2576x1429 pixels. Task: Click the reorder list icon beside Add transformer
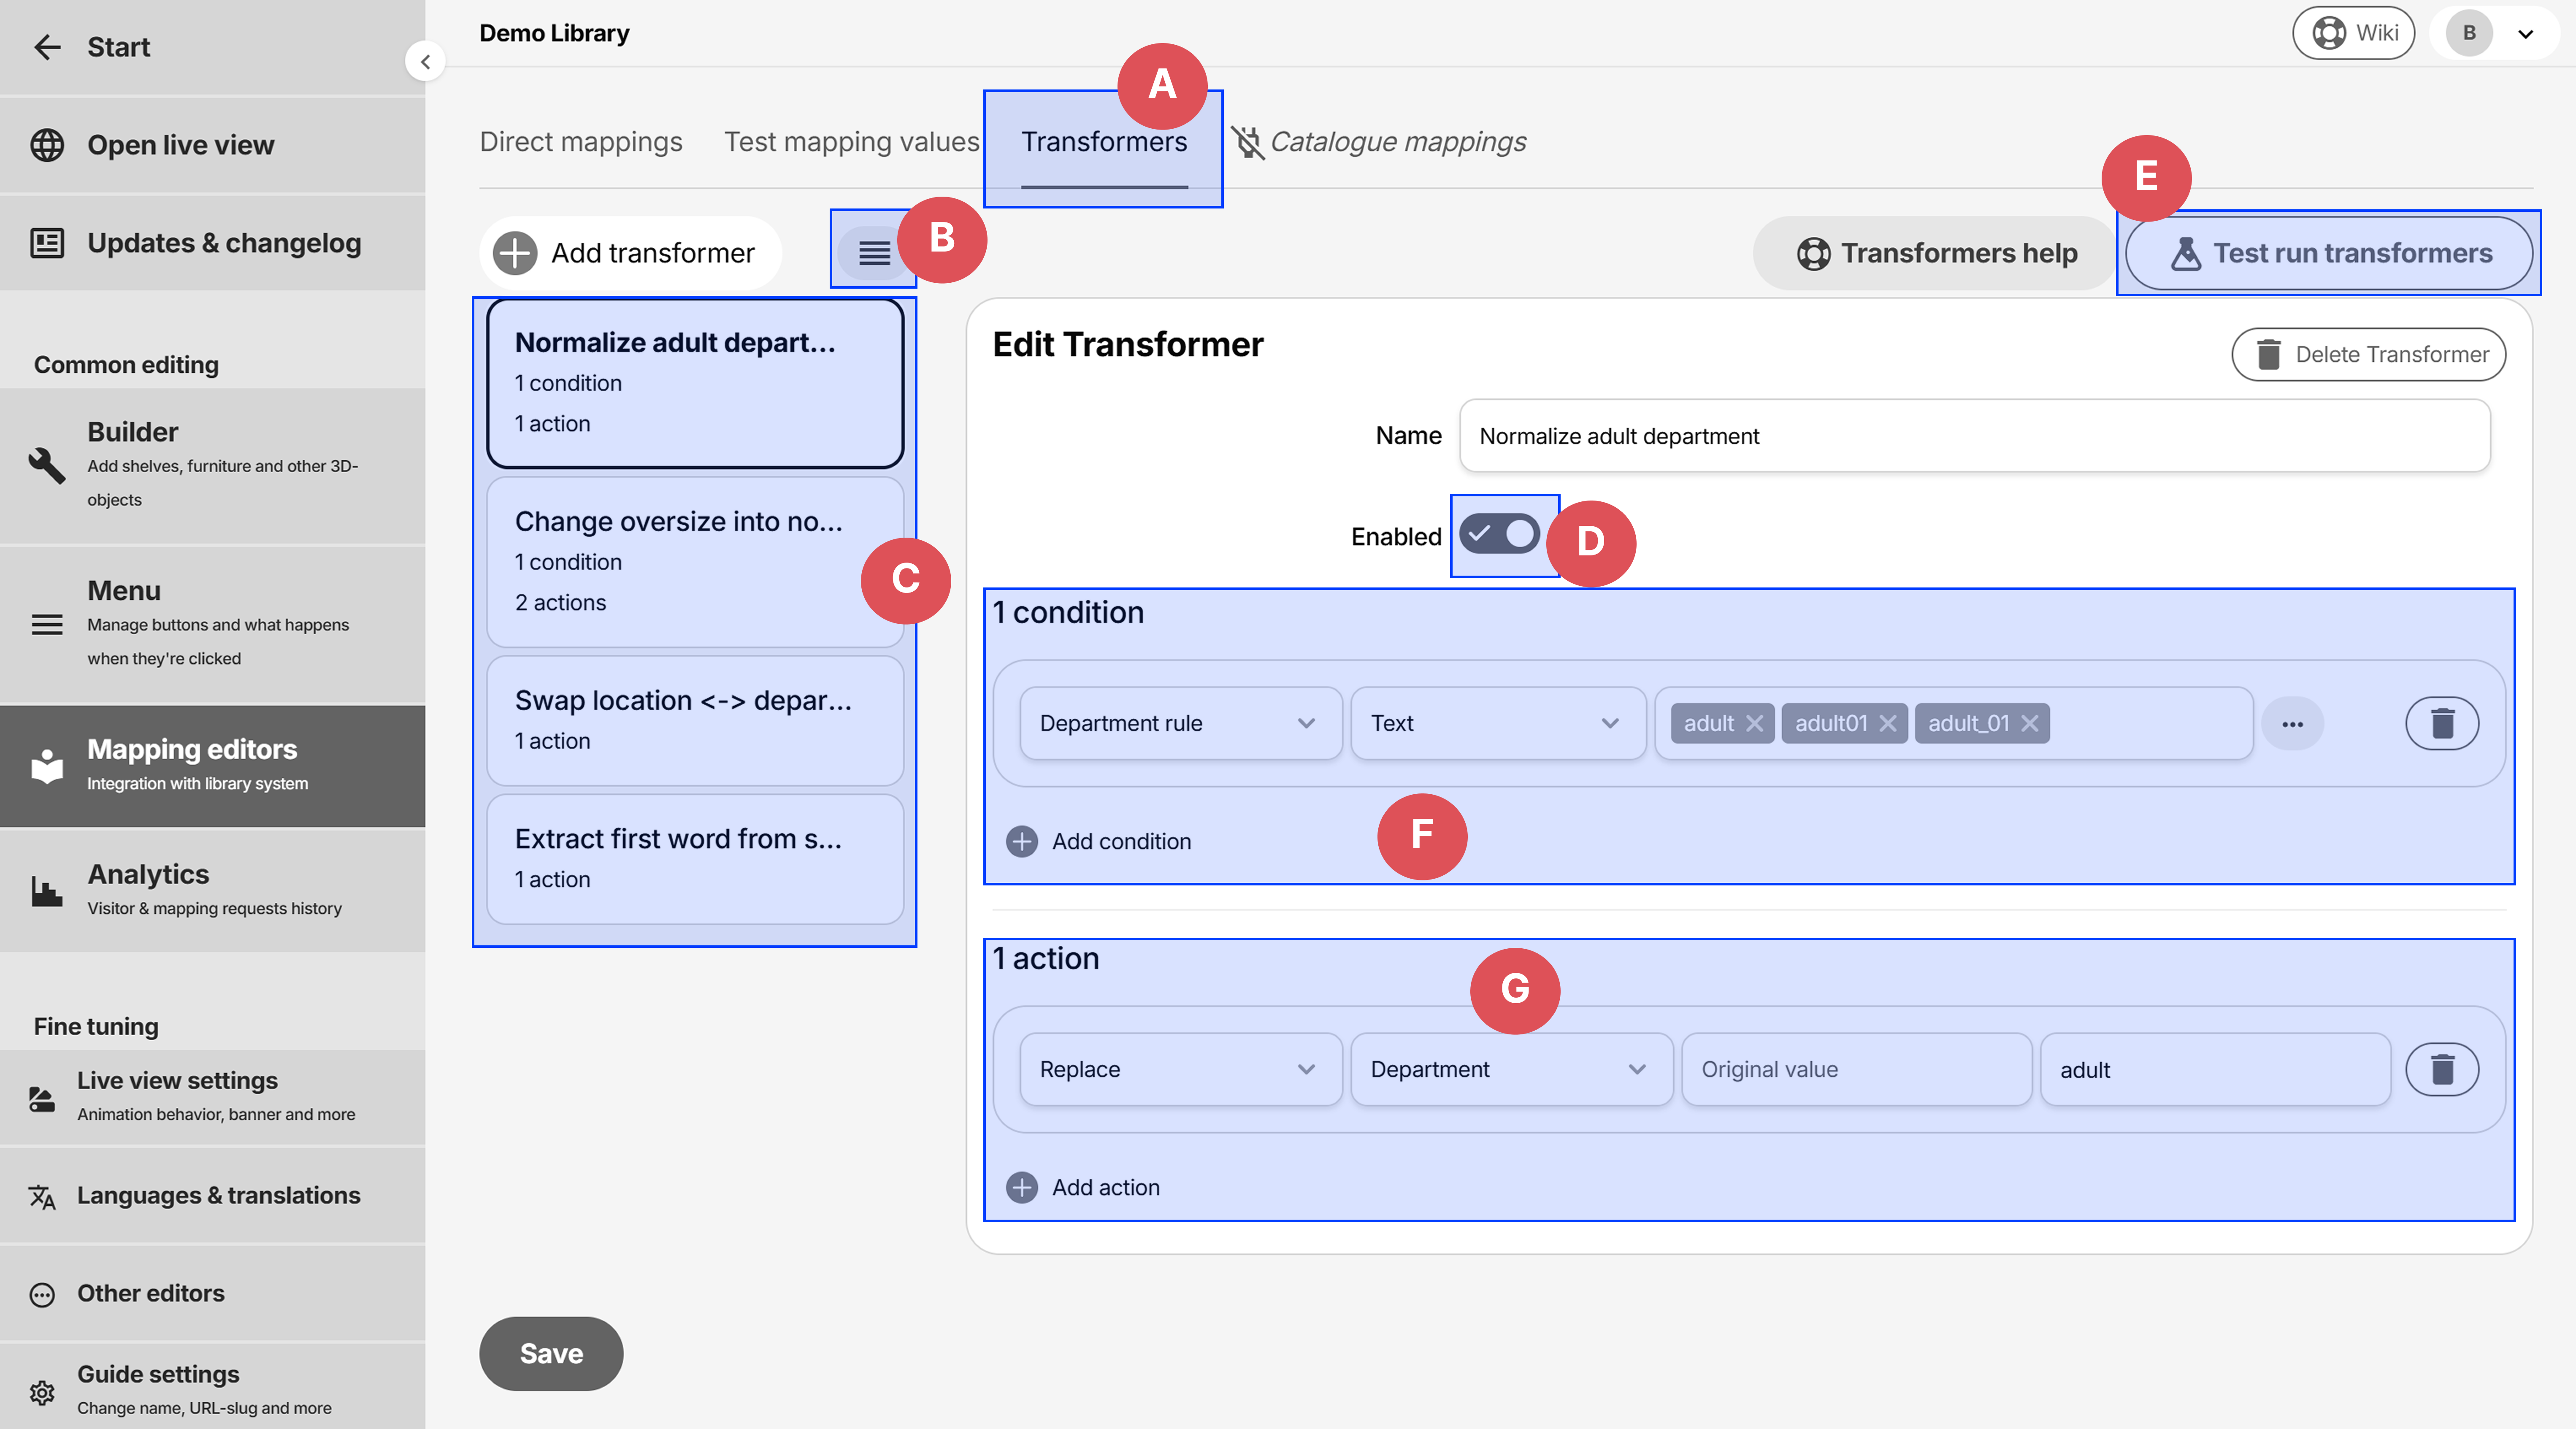pos(873,253)
